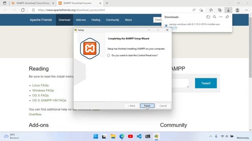The image size is (252, 141).
Task: Open the OS X XAMPP-VM FAQs link
Action: 49,100
